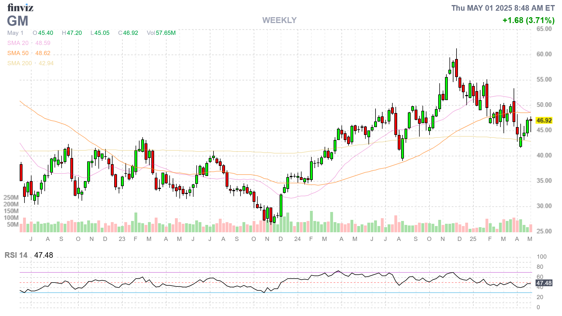Click the GM ticker symbol
The height and width of the screenshot is (316, 562).
coord(17,21)
